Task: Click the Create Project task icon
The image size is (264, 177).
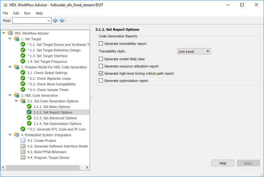Action: pyautogui.click(x=23, y=141)
